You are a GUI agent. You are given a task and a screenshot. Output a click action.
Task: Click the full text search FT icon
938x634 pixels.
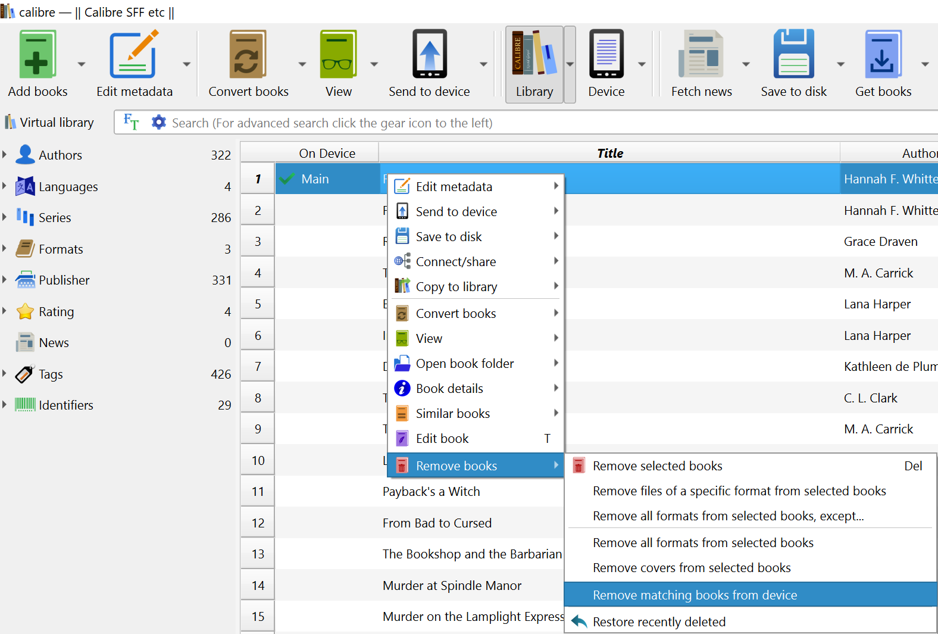coord(131,122)
